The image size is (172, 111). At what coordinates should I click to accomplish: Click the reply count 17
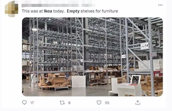pos(32,103)
